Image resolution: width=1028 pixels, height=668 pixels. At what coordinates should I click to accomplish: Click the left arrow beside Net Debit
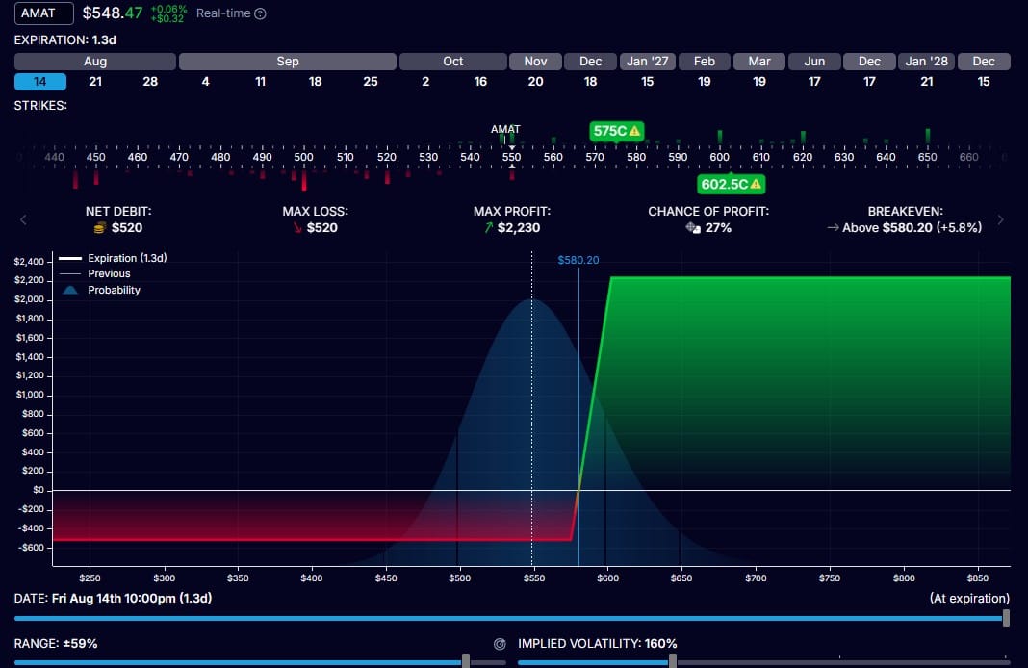tap(24, 220)
